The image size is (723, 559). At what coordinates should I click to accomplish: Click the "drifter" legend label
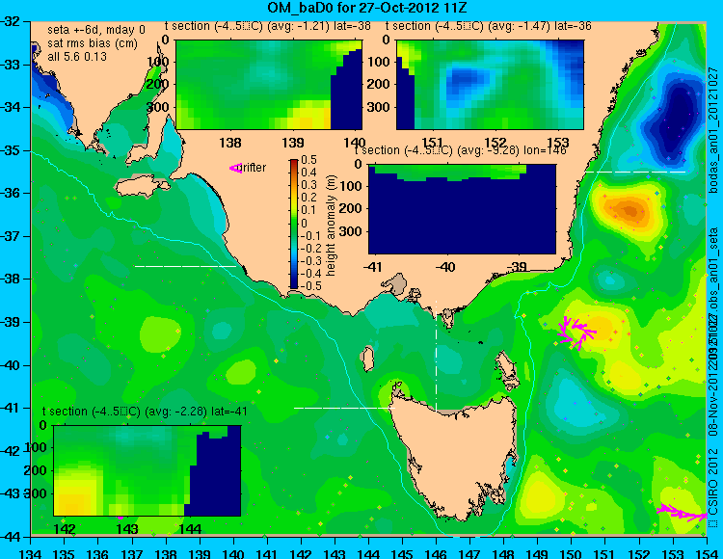254,168
